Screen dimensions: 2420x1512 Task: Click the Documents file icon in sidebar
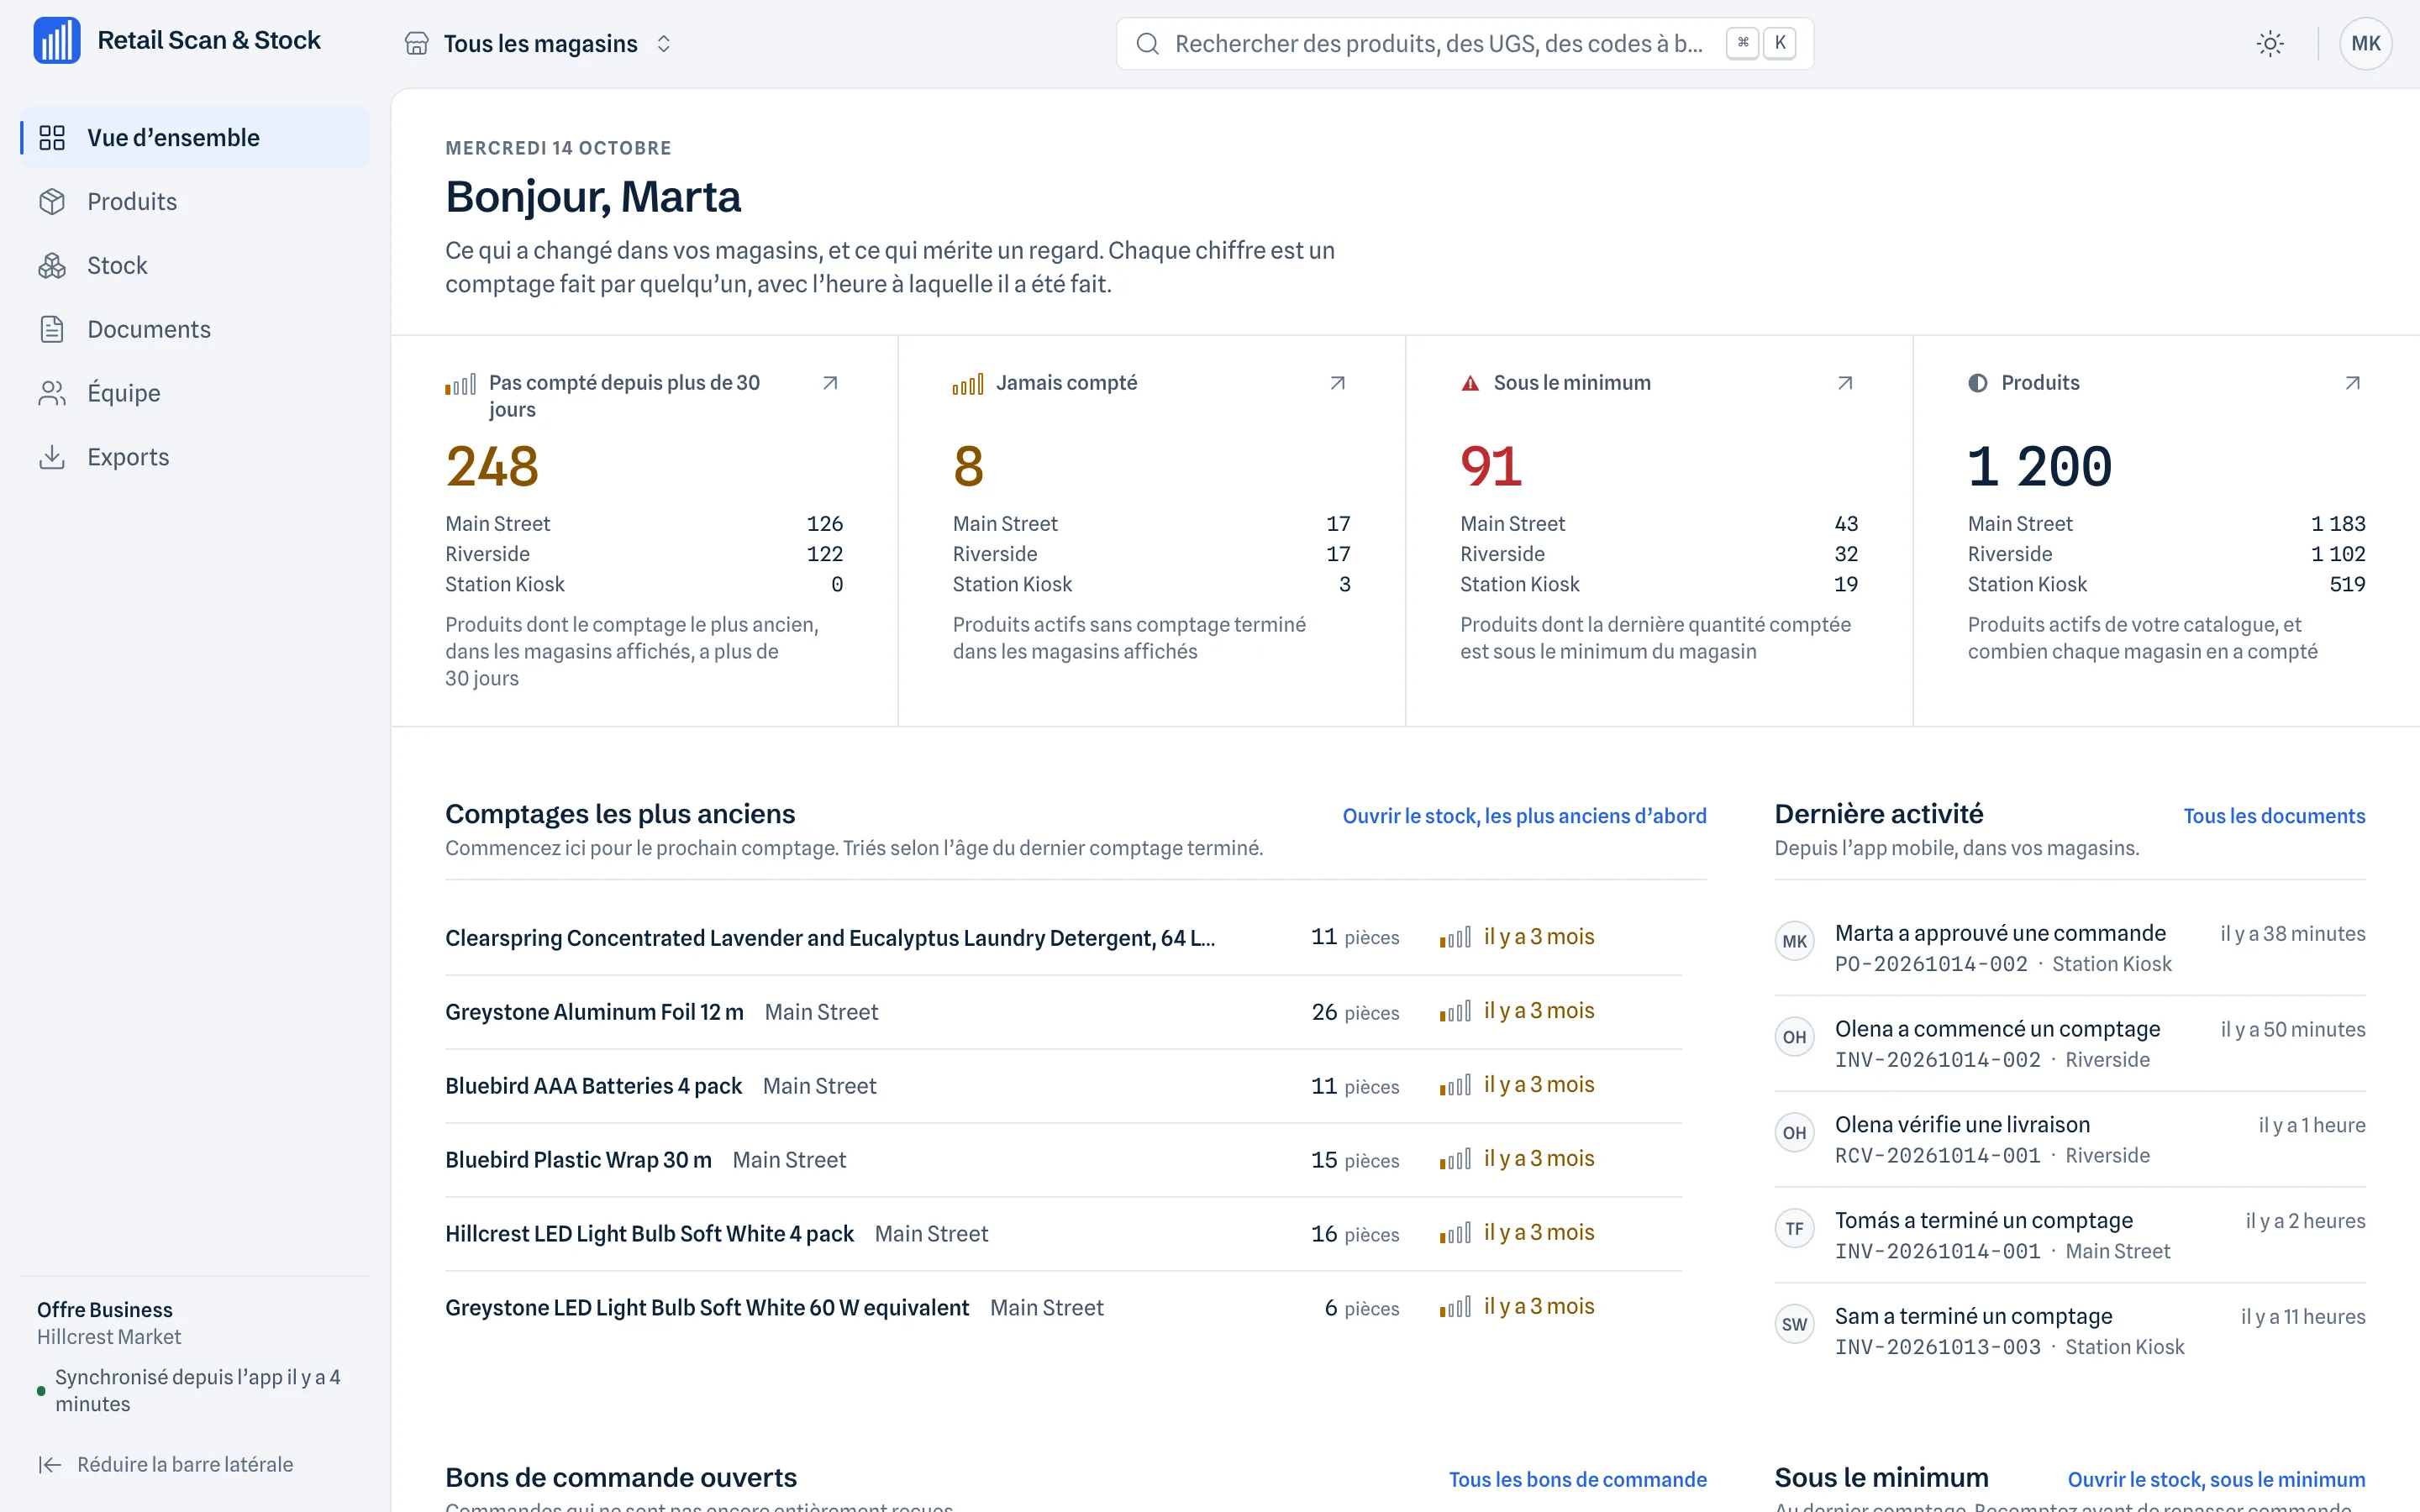[52, 330]
